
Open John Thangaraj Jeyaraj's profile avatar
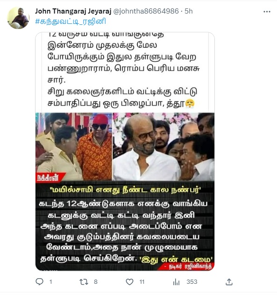(x=18, y=18)
